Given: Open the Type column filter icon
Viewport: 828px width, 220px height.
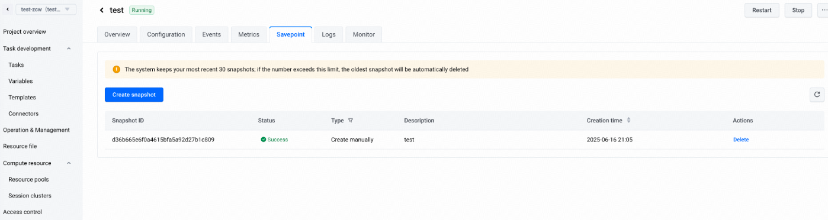Looking at the screenshot, I should point(351,121).
